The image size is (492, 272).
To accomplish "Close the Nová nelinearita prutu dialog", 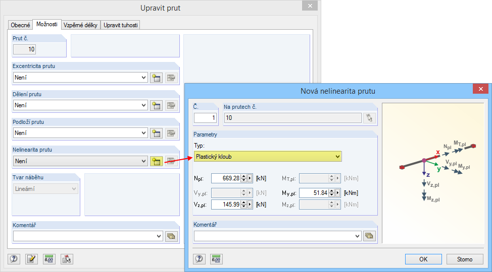I will pos(481,89).
